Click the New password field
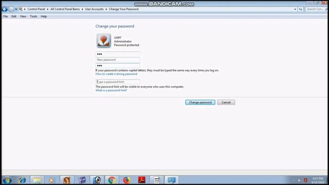The height and width of the screenshot is (185, 329). point(118,60)
